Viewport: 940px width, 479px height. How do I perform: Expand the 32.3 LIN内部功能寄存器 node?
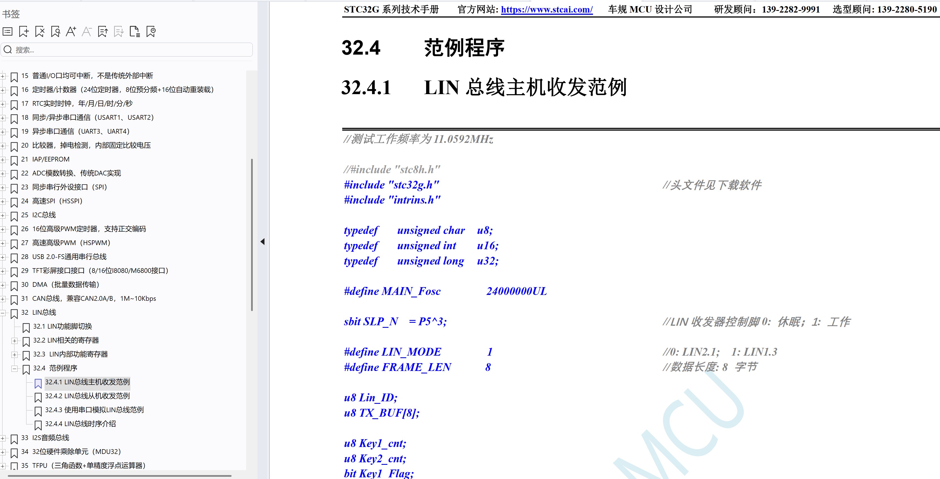point(14,355)
